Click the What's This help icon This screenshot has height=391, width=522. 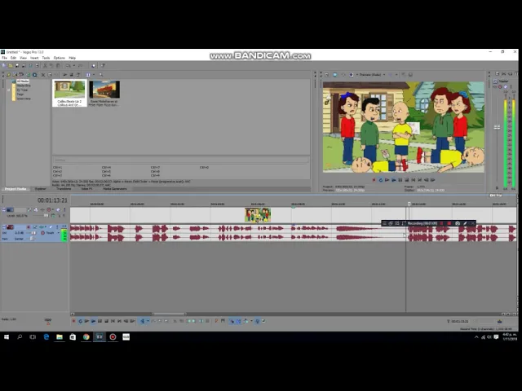coord(103,65)
